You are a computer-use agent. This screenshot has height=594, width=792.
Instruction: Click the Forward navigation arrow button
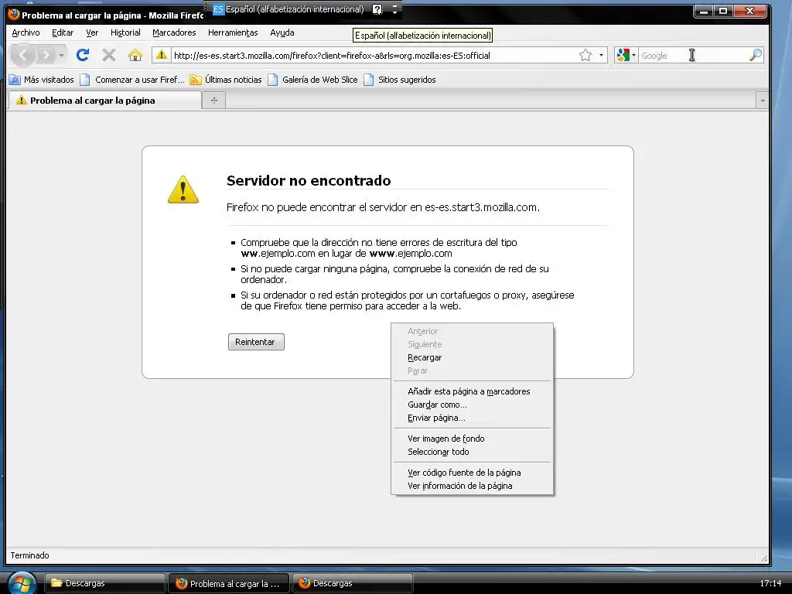46,55
